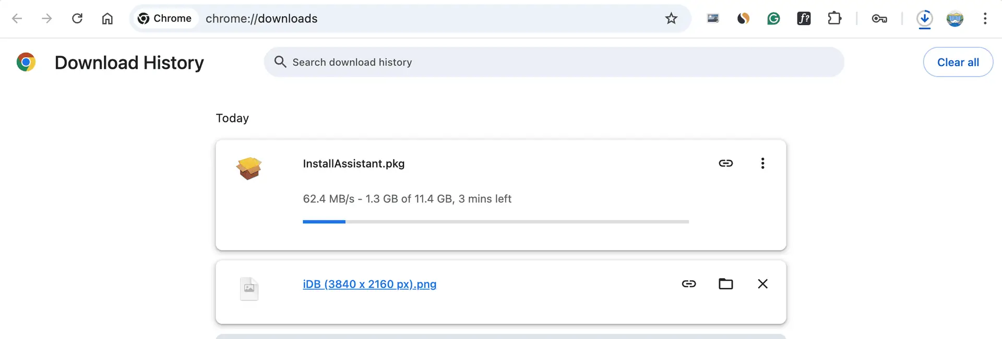This screenshot has height=339, width=1002.
Task: Bookmark this page with the star
Action: click(x=671, y=19)
